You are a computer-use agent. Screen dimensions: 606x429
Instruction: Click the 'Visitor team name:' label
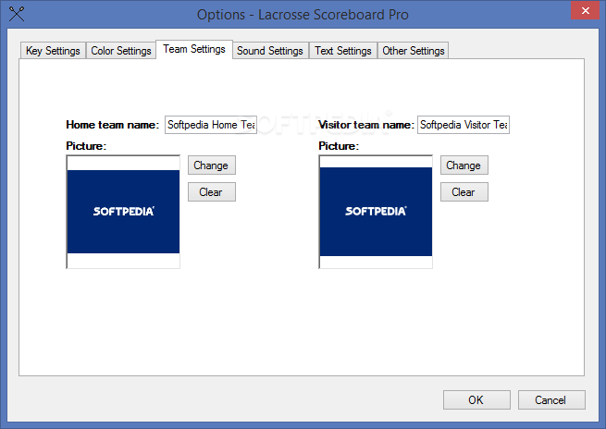pyautogui.click(x=366, y=125)
